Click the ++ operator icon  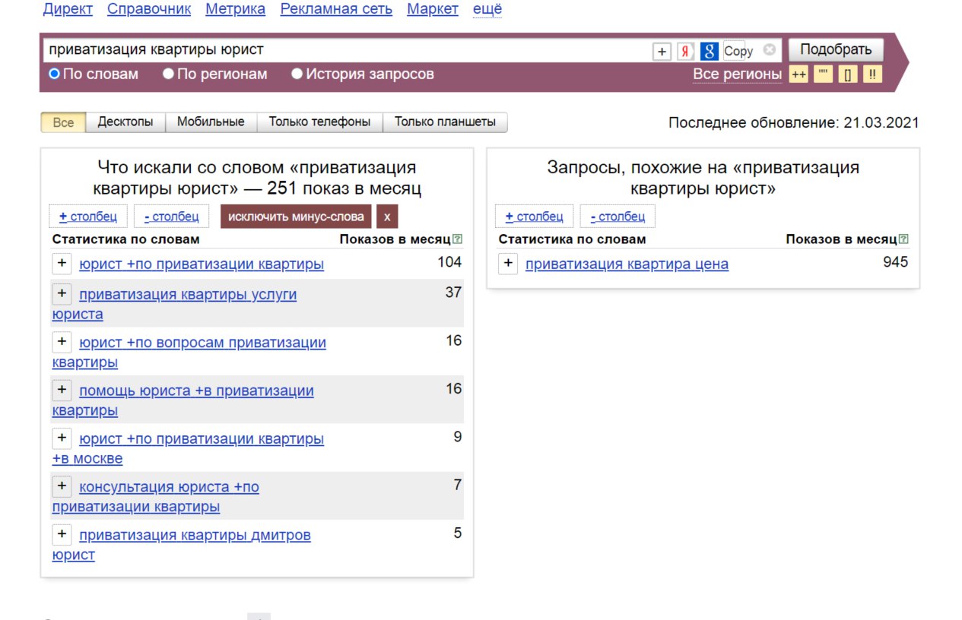point(798,74)
